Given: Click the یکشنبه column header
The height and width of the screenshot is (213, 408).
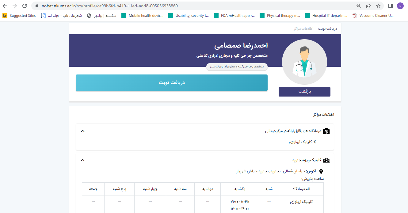Looking at the screenshot, I should 240,189.
